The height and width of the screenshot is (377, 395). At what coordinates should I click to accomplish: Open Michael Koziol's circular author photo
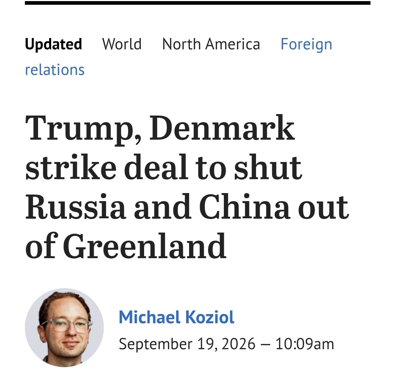point(64,327)
